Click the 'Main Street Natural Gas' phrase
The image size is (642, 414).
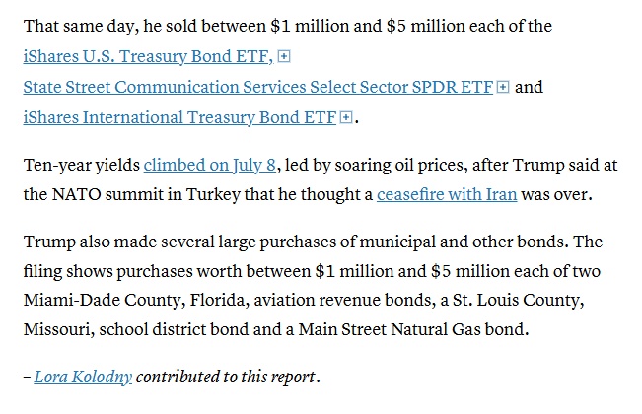[x=390, y=330]
